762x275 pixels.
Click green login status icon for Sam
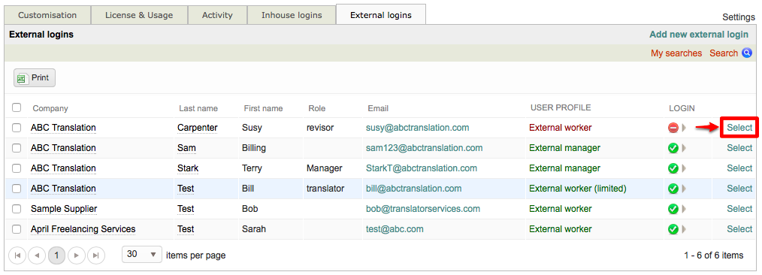673,148
